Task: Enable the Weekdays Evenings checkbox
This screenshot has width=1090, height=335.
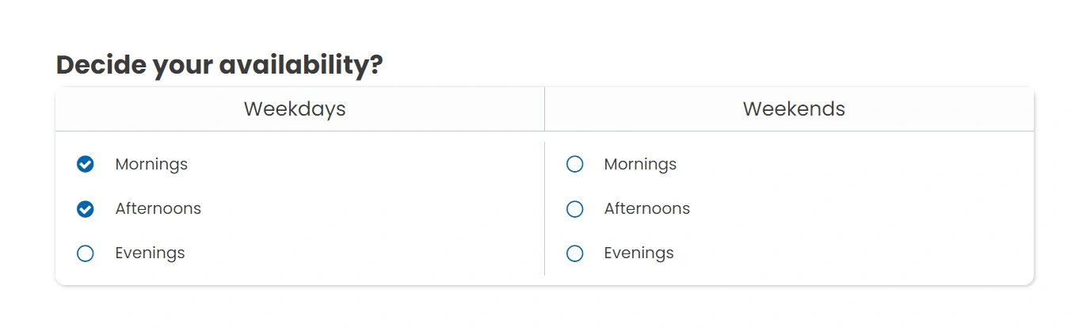Action: (x=85, y=253)
